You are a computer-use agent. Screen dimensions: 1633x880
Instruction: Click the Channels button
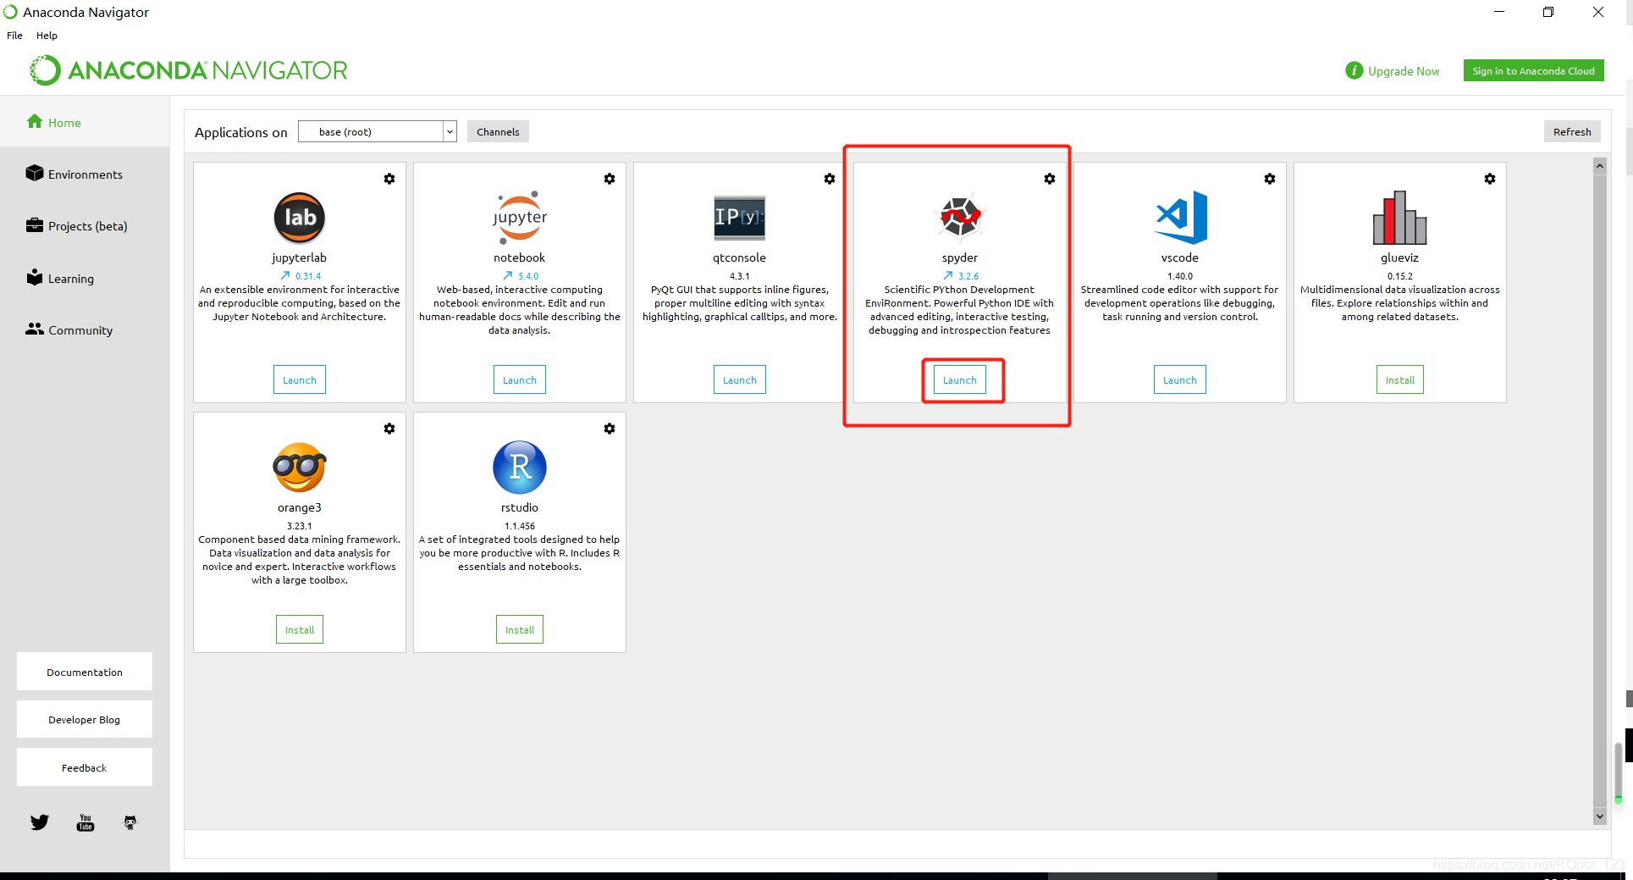pyautogui.click(x=498, y=132)
